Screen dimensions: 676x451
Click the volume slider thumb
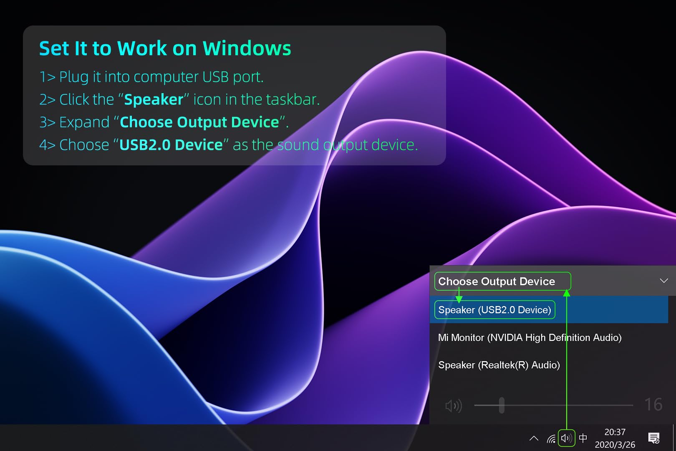point(502,405)
